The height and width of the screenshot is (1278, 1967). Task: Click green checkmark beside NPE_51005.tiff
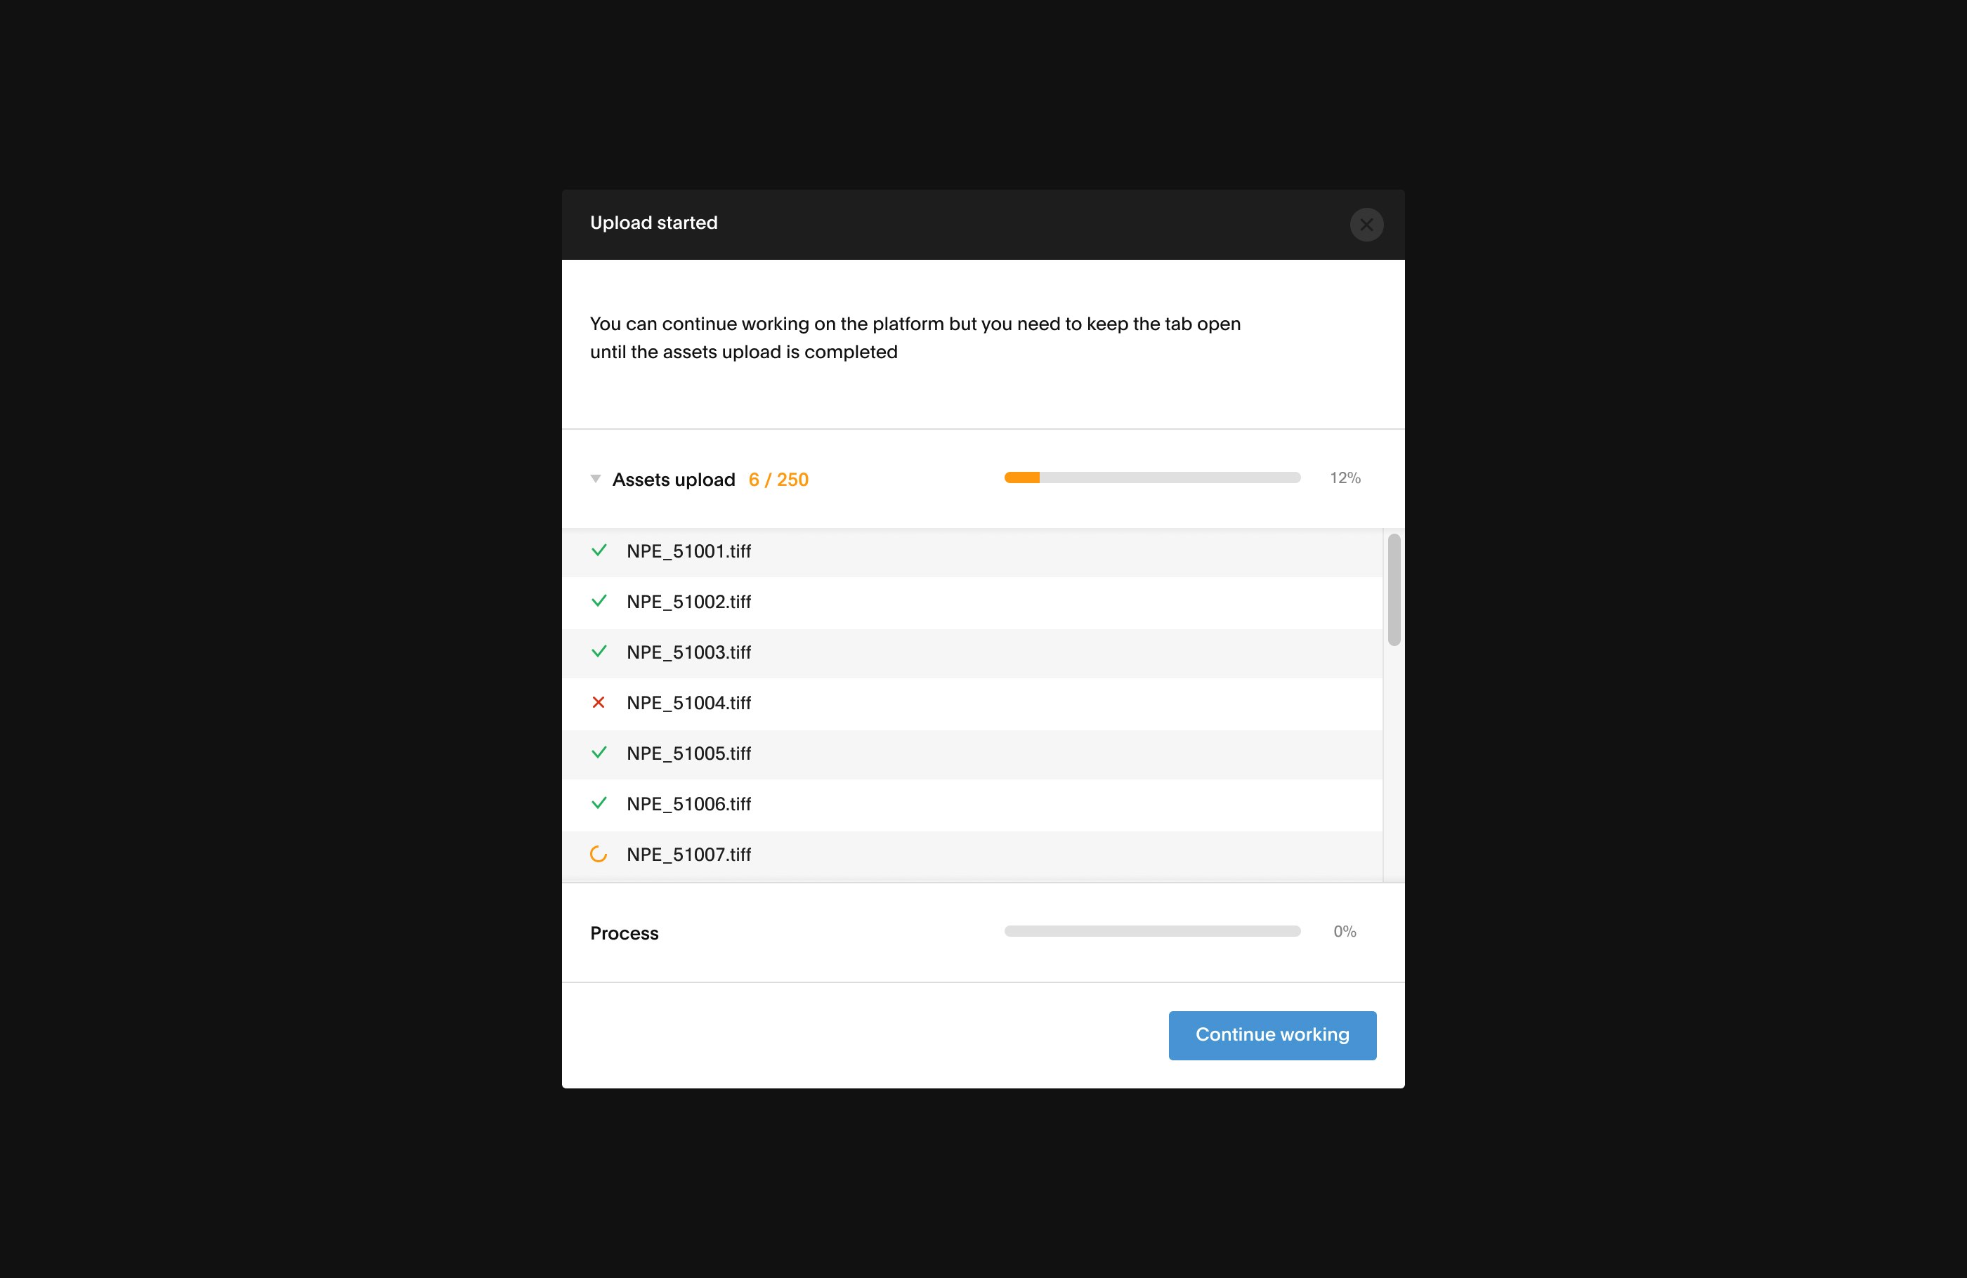point(599,753)
